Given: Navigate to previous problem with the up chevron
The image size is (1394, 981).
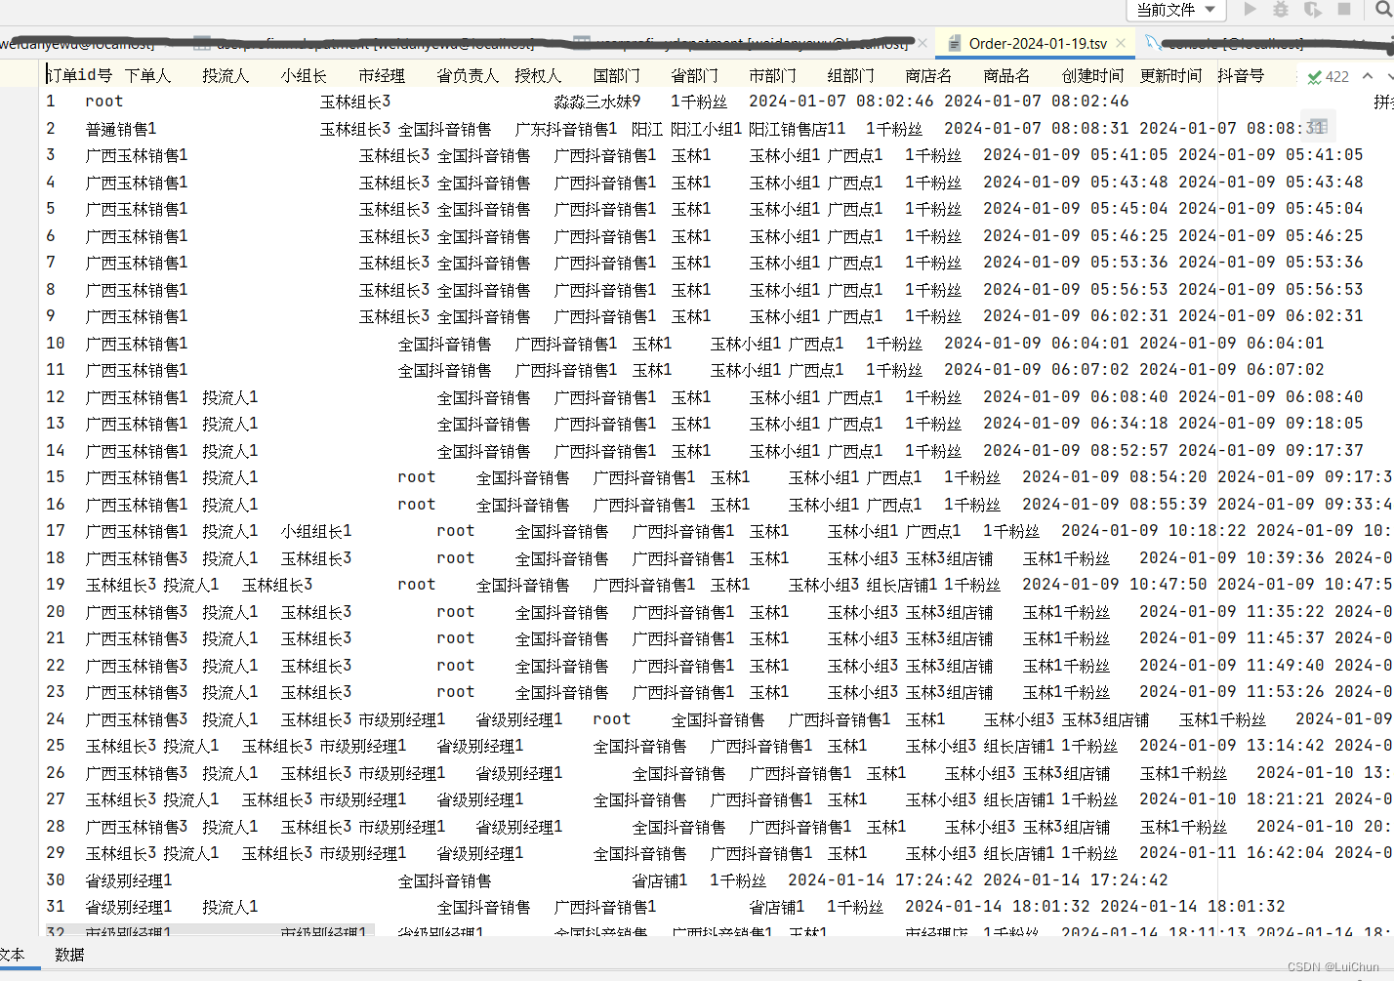Looking at the screenshot, I should coord(1368,75).
